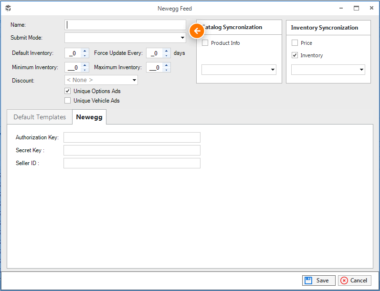
Task: Click the application icon in title bar
Action: pos(8,8)
